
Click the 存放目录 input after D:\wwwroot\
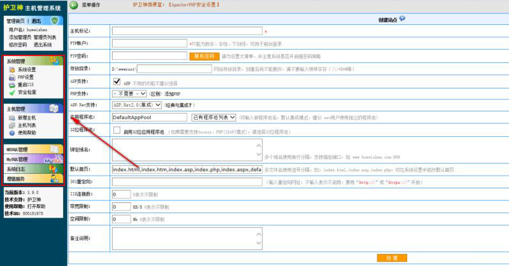[x=174, y=69]
